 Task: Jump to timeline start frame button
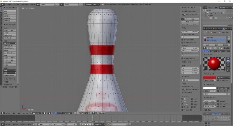[80, 124]
